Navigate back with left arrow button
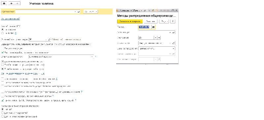 point(12,3)
